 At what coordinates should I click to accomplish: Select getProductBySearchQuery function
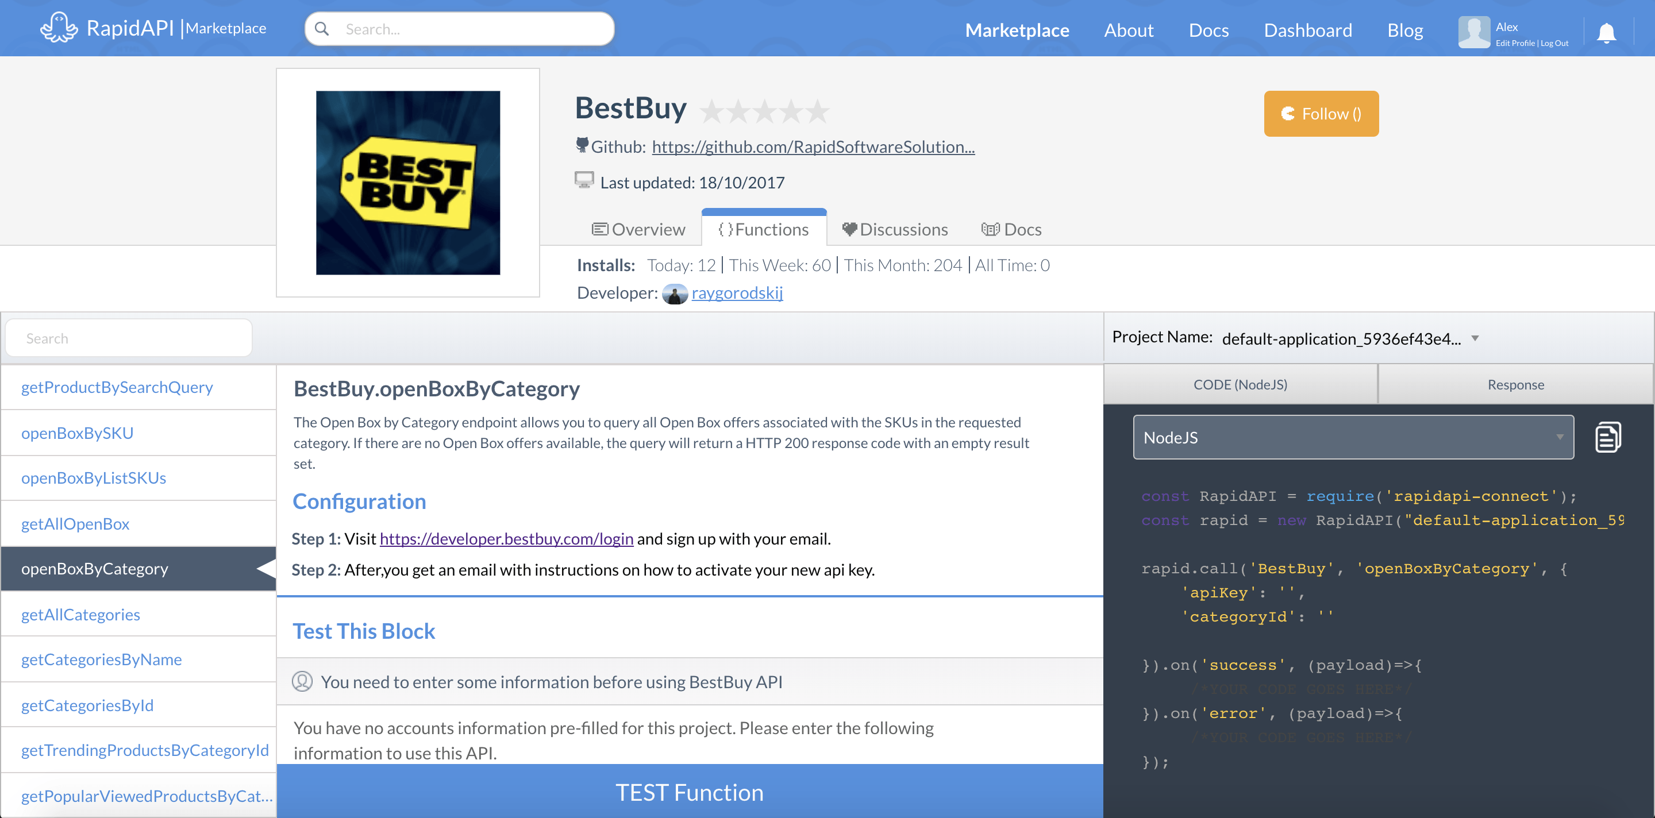click(x=138, y=387)
